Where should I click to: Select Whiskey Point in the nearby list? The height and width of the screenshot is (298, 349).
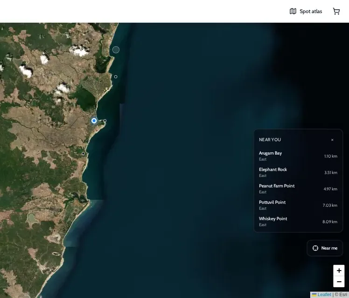[x=298, y=222]
